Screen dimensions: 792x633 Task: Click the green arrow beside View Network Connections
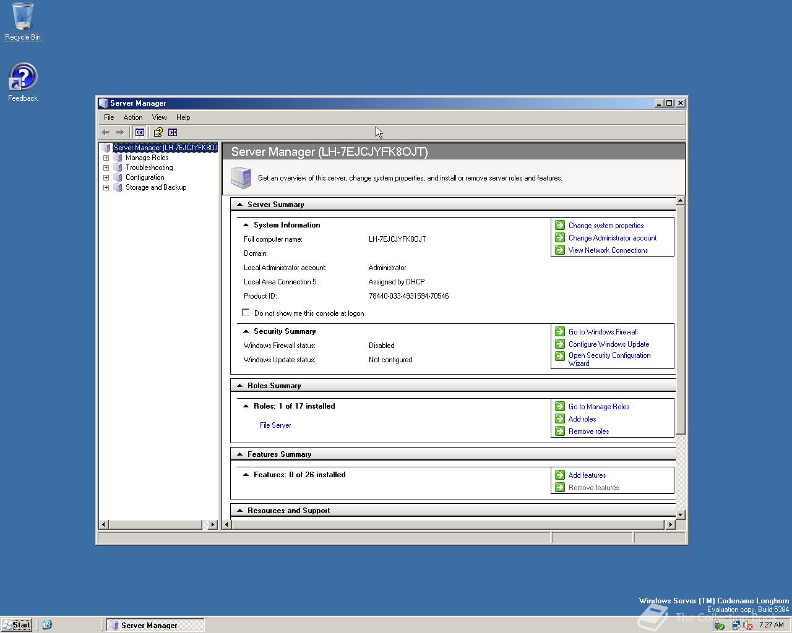point(560,250)
